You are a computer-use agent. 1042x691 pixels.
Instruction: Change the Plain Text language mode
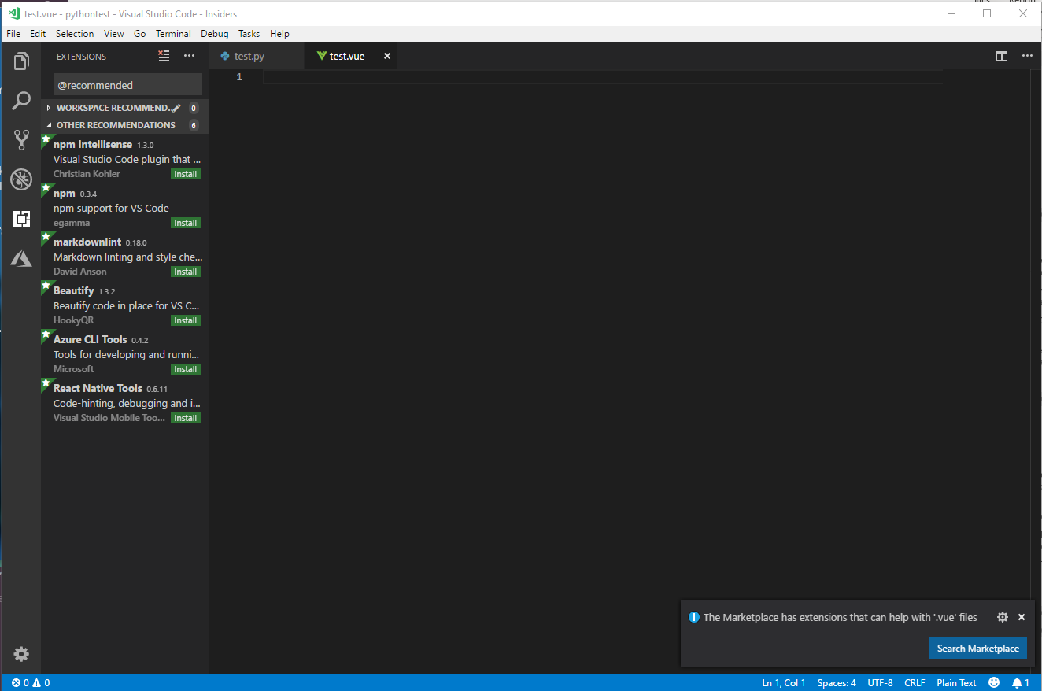(956, 682)
